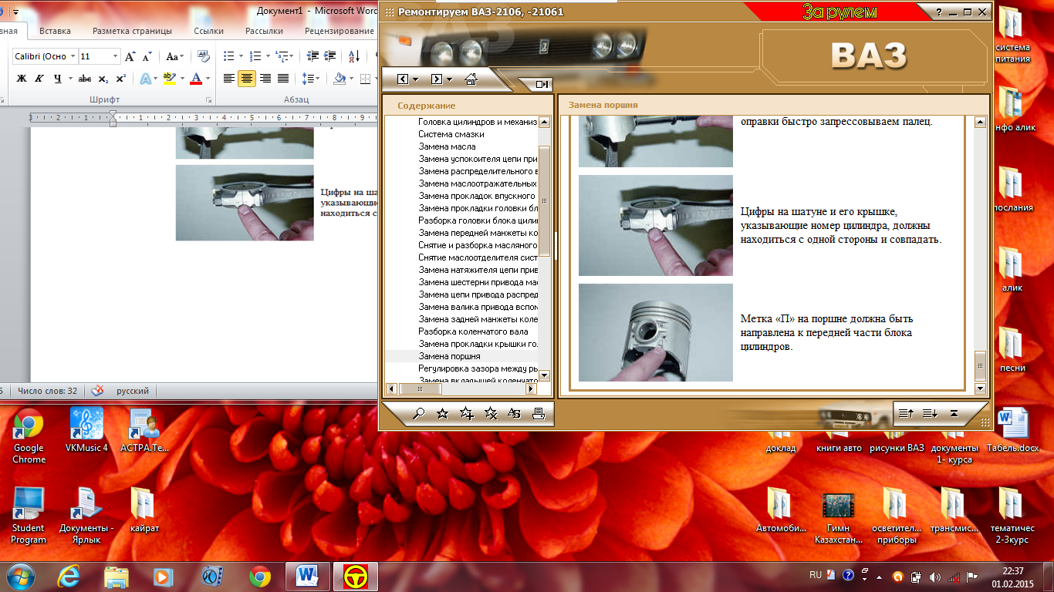
Task: Open font settings icon in VAZ bottom toolbar
Action: click(515, 414)
